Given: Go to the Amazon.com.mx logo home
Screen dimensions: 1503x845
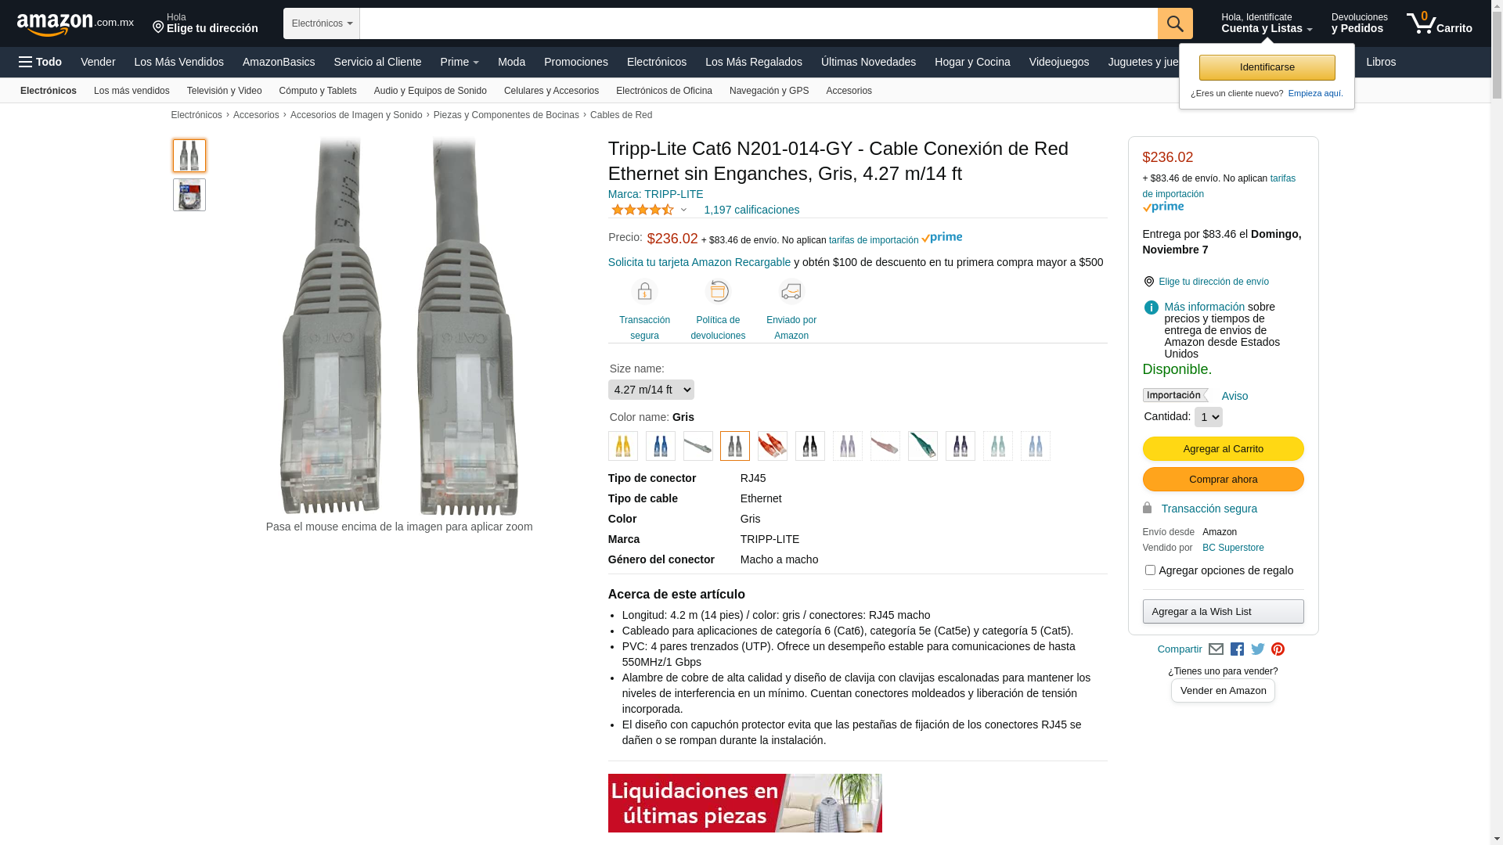Looking at the screenshot, I should (x=75, y=24).
